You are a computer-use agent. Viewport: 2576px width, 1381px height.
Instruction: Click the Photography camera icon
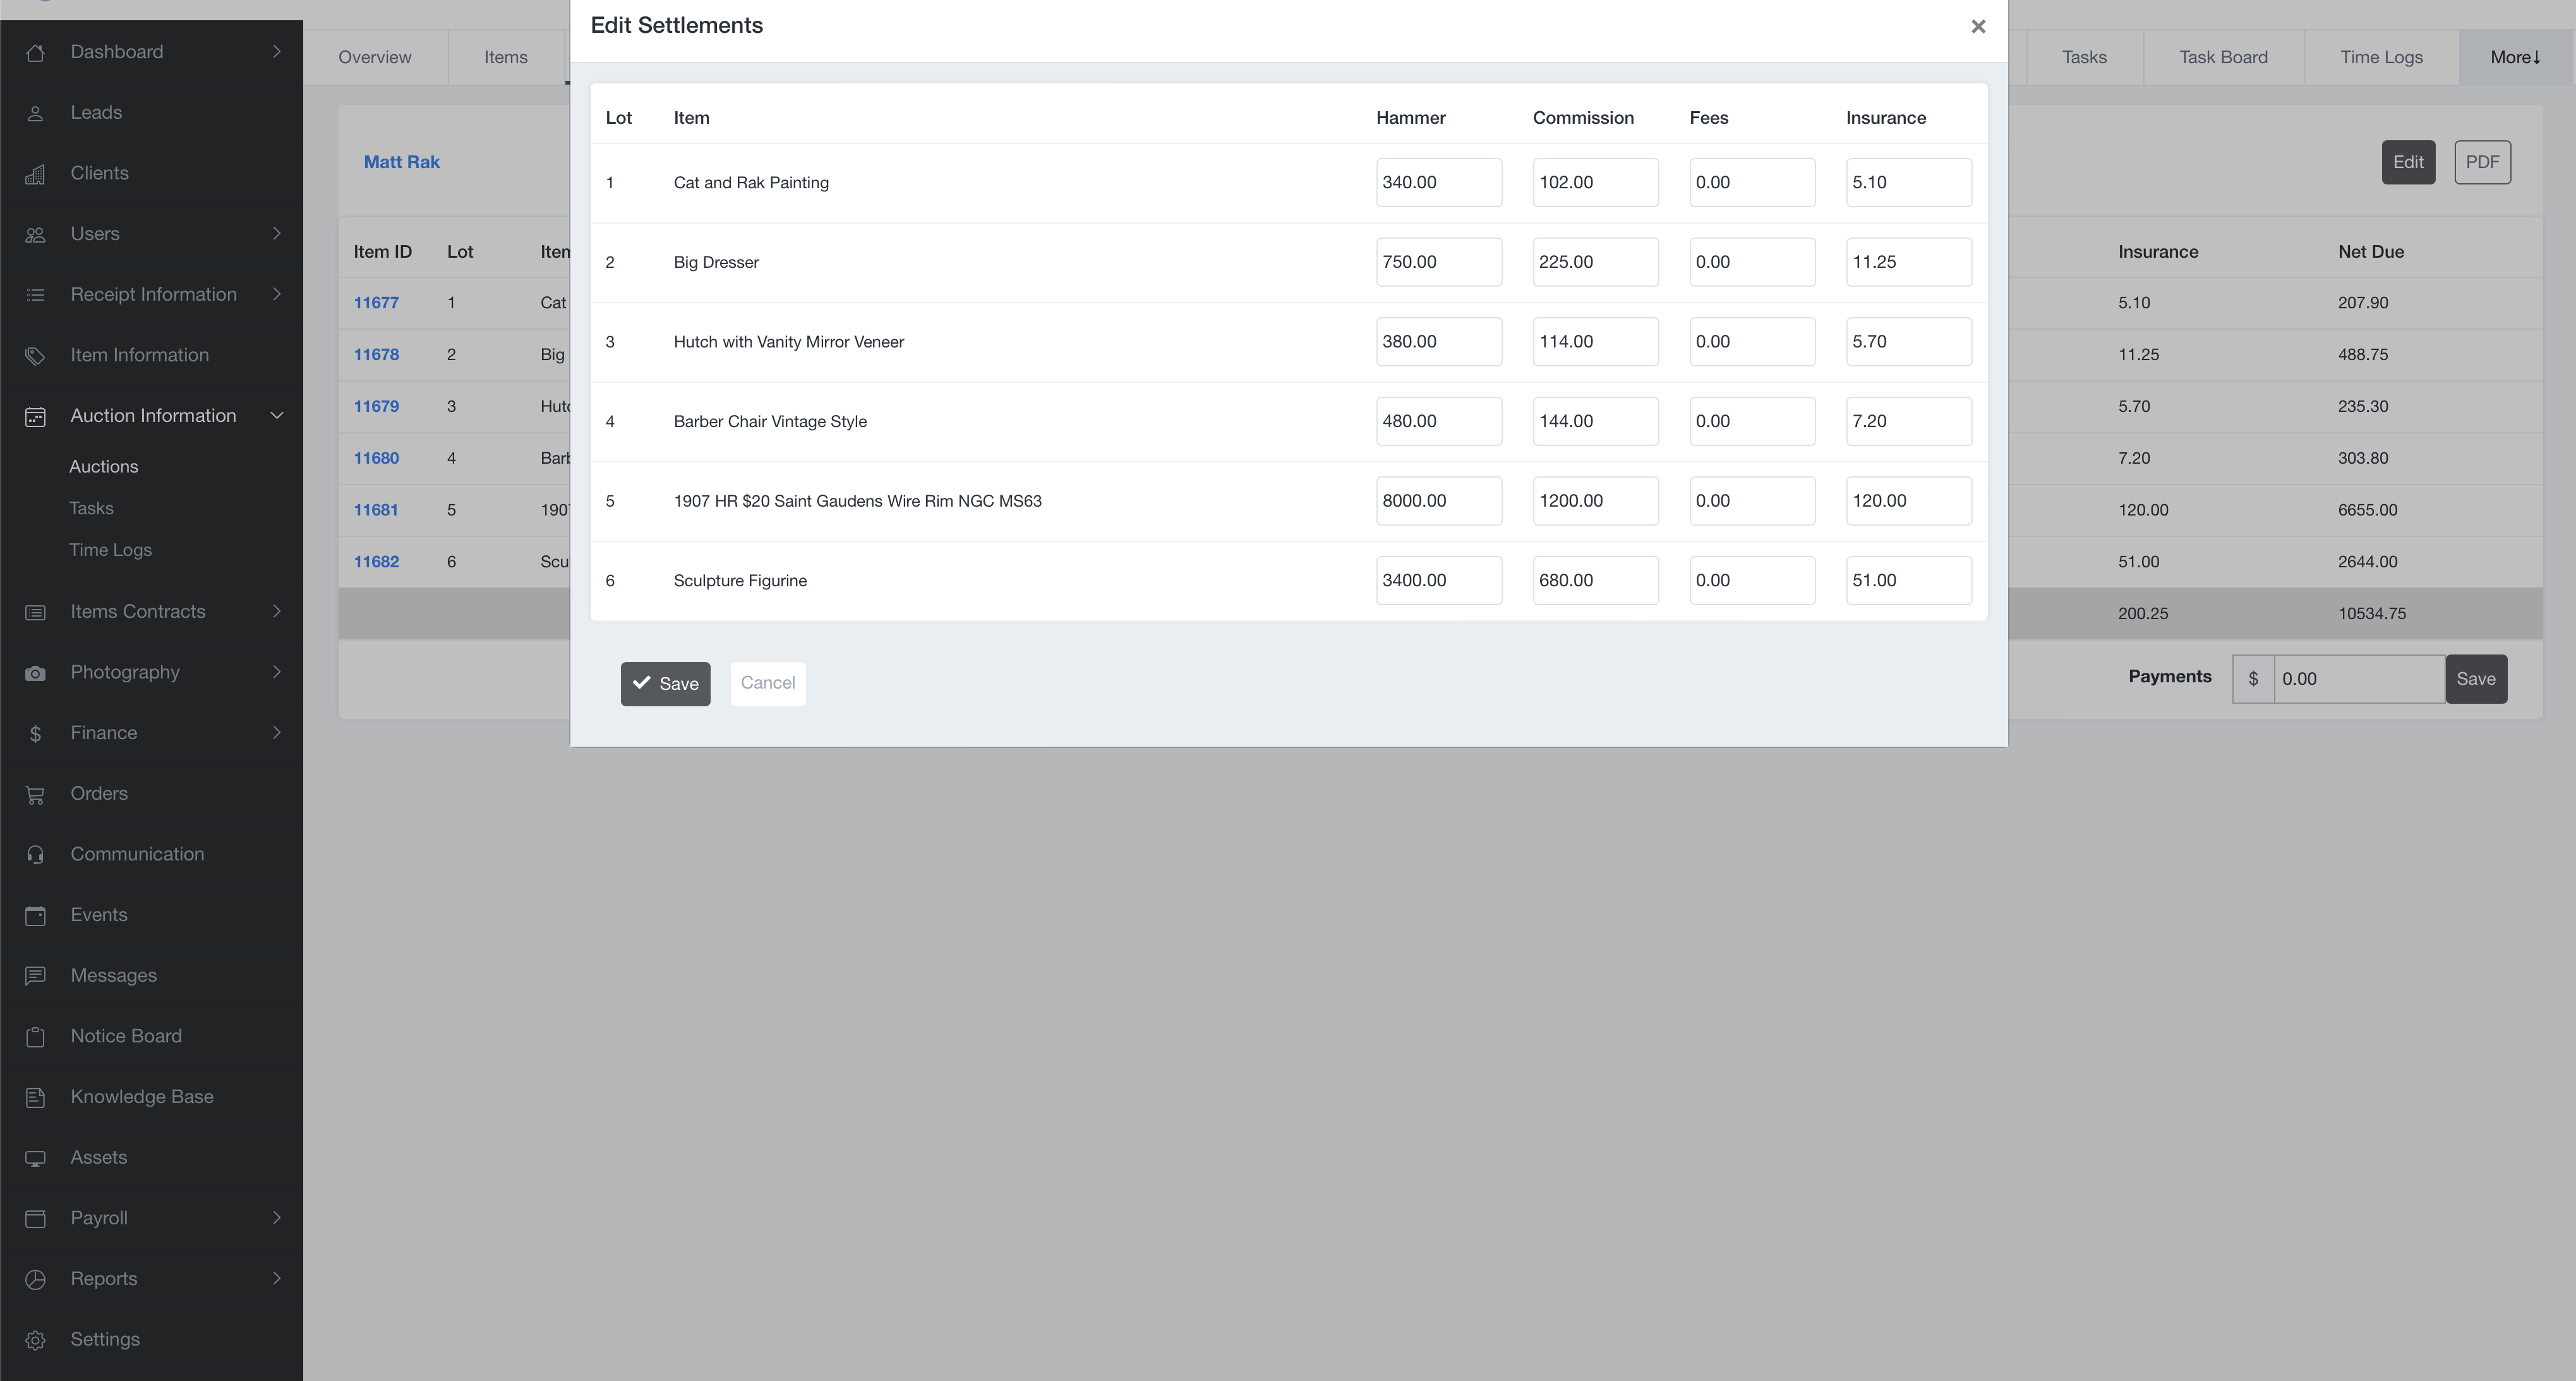[x=35, y=673]
